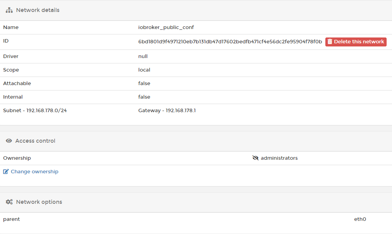392x234 pixels.
Task: Open the Change ownership link
Action: click(34, 171)
